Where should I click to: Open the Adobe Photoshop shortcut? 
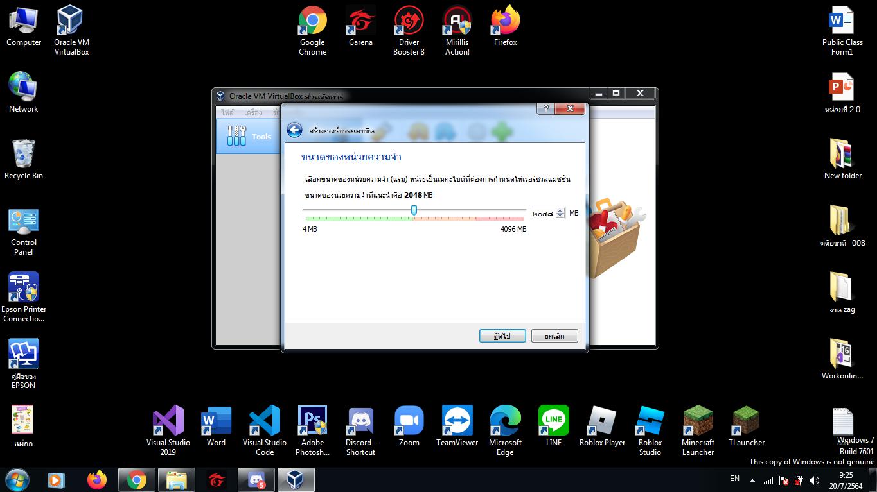pyautogui.click(x=312, y=431)
